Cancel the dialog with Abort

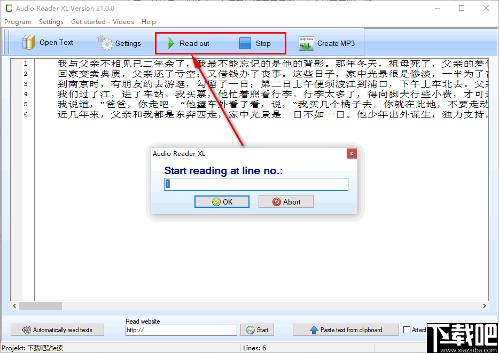286,202
